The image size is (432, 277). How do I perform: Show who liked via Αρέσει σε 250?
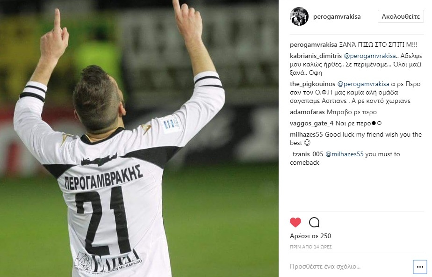pos(310,236)
